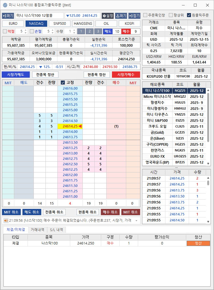Image resolution: width=214 pixels, height=290 pixels.
Task: Click the orange 청산 button in position row
Action: click(198, 243)
